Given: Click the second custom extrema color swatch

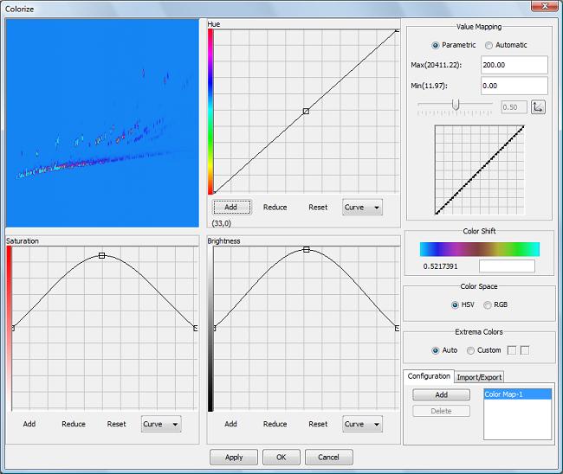Looking at the screenshot, I should pyautogui.click(x=525, y=350).
